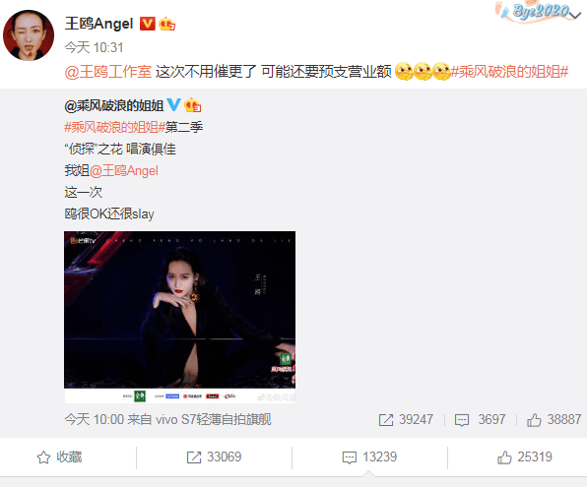The image size is (587, 487).
Task: Click the orange verified V badge
Action: tap(147, 24)
